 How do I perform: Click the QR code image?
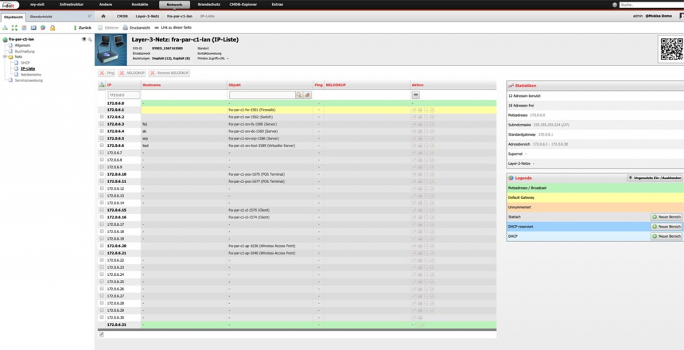coord(670,49)
